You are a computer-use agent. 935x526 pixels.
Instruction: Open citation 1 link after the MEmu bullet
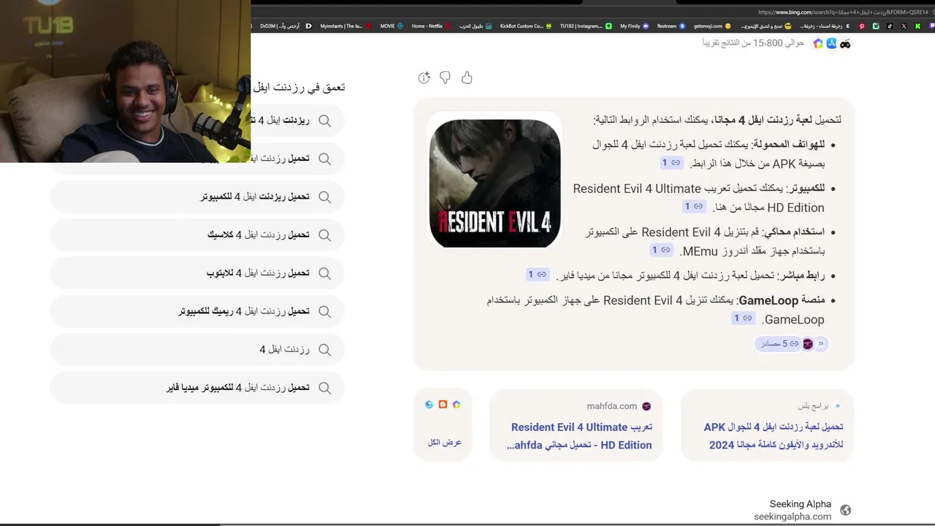click(661, 250)
